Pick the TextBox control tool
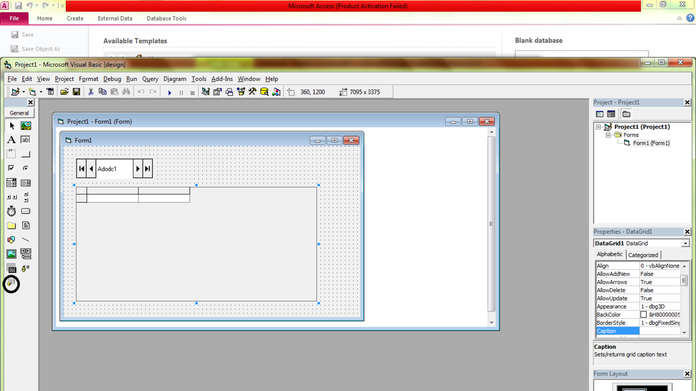696x391 pixels. pos(26,140)
